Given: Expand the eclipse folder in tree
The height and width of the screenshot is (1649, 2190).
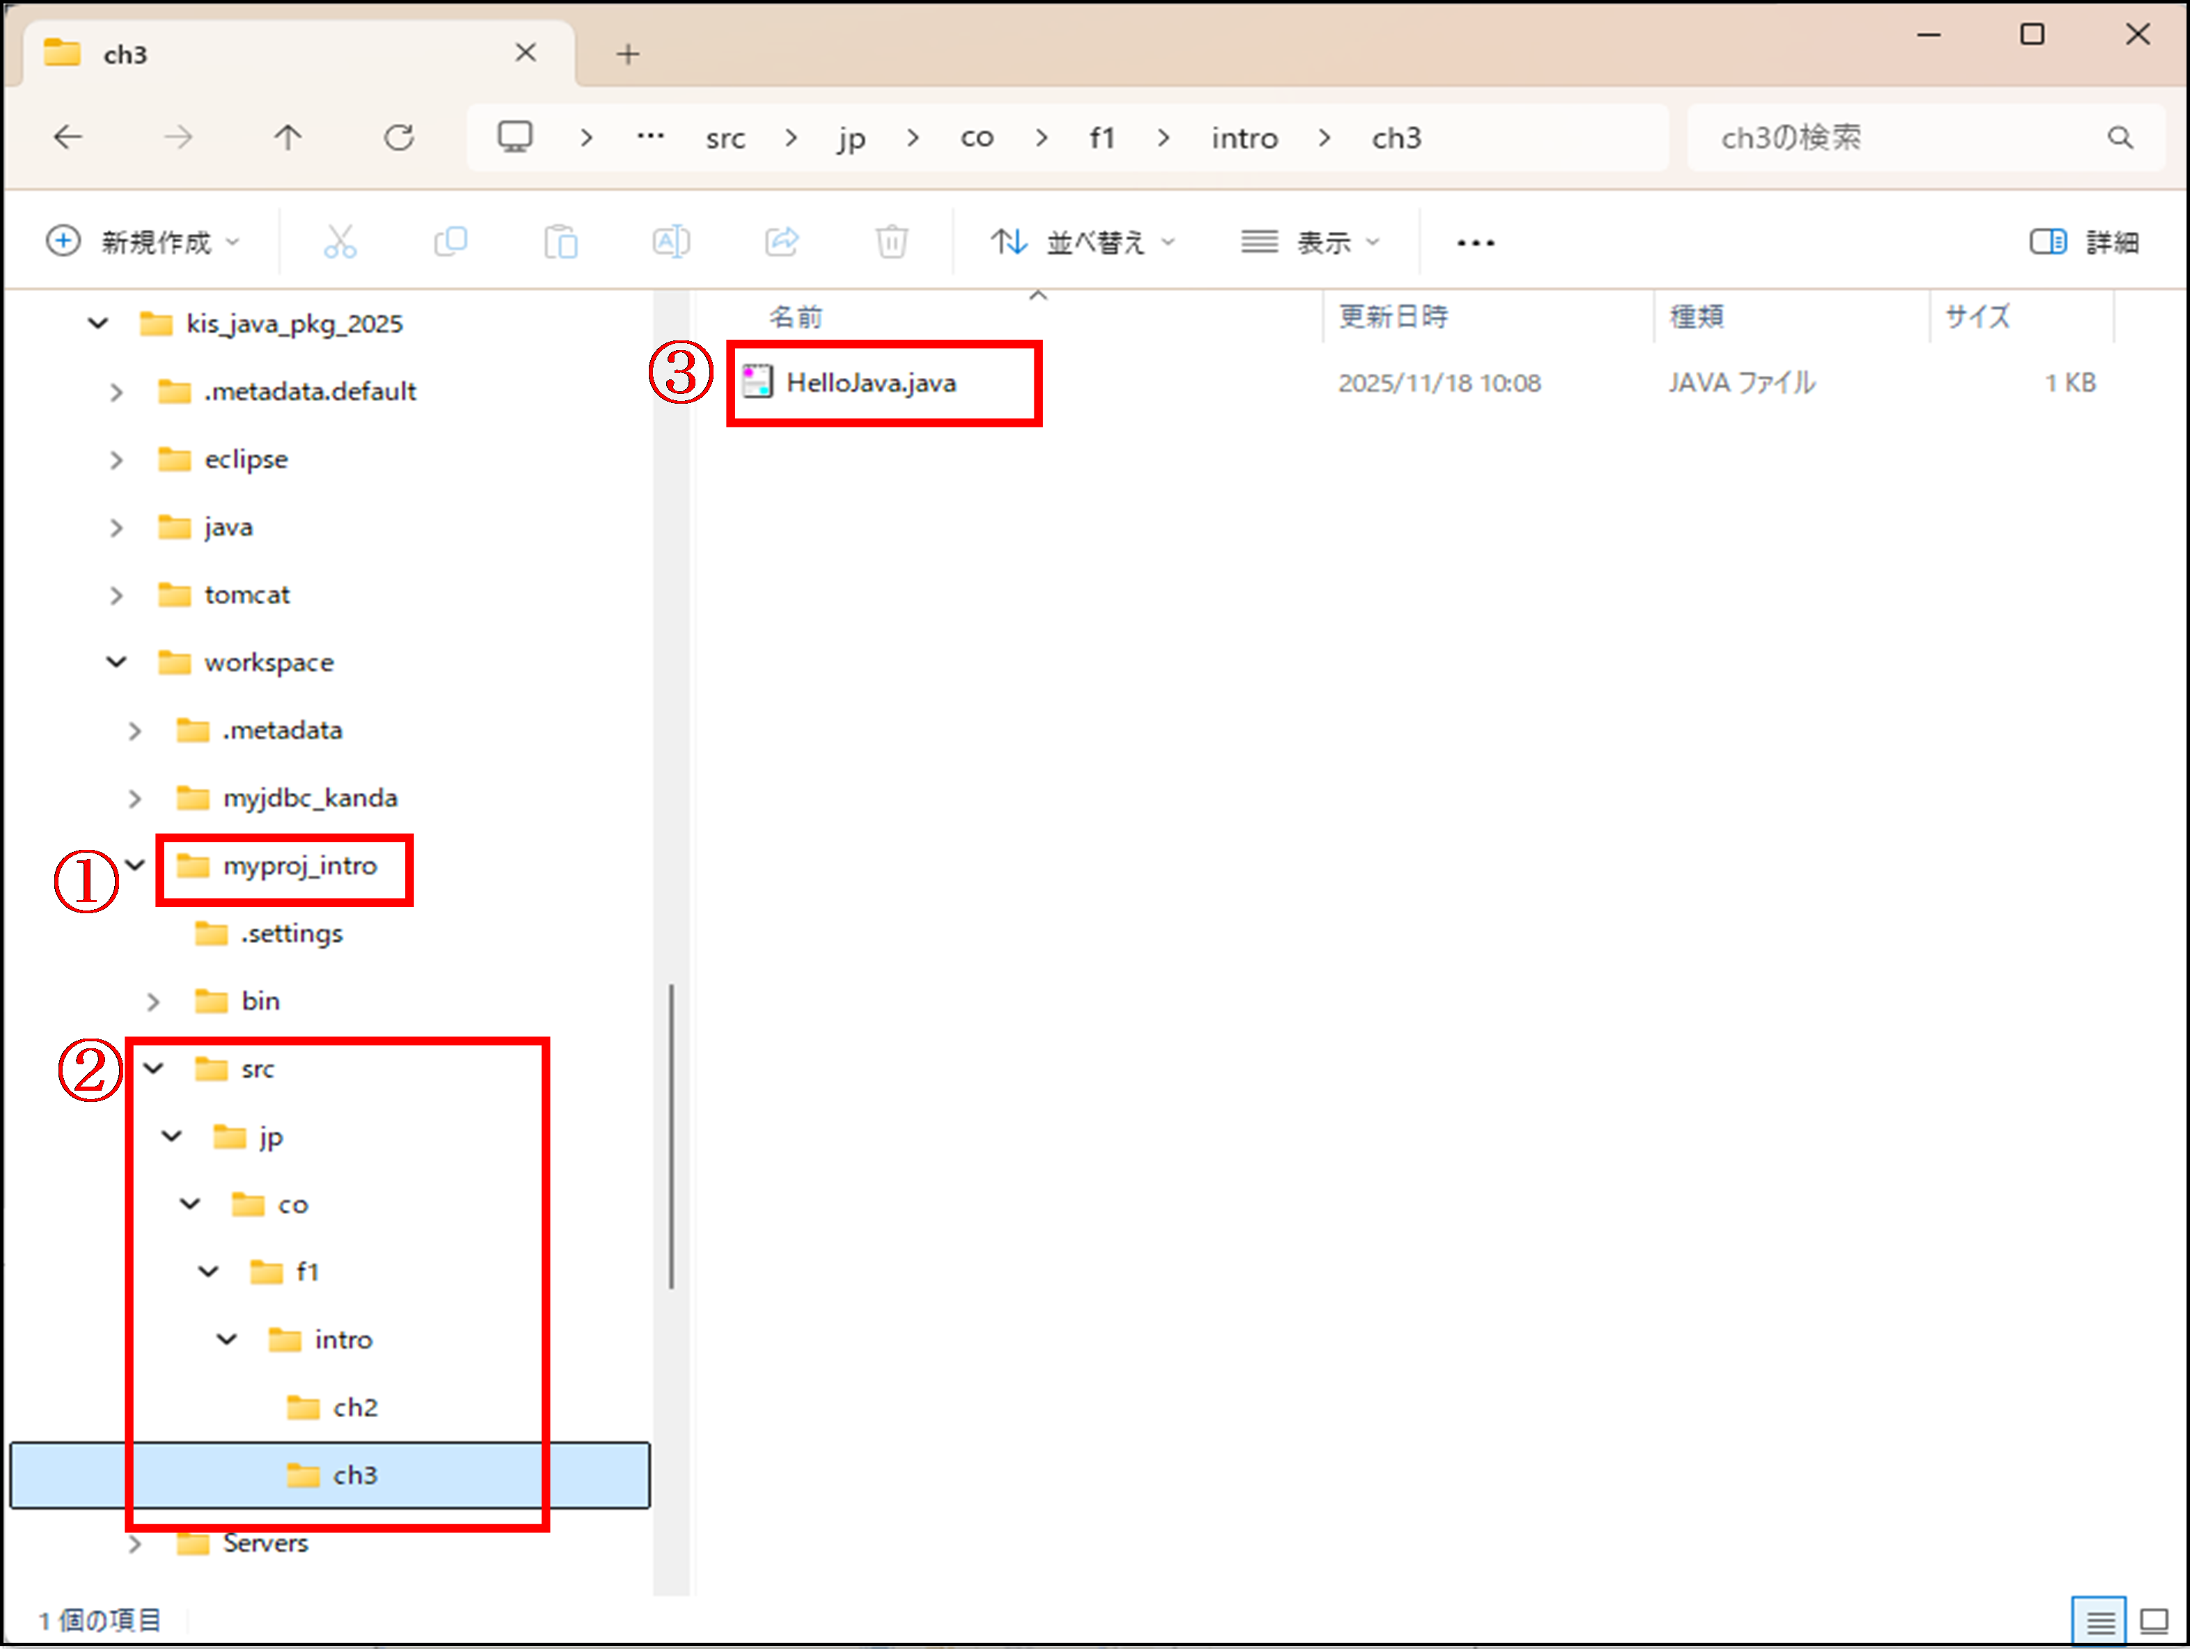Looking at the screenshot, I should (117, 460).
